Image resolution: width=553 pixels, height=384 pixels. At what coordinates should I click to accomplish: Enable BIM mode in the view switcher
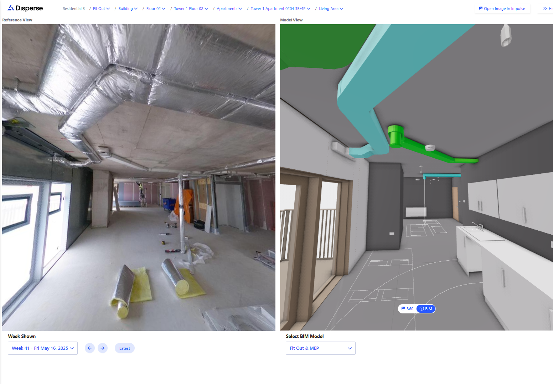(426, 309)
